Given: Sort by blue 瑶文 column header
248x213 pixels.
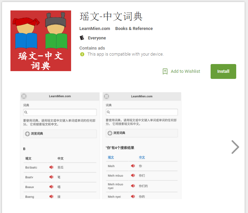Looking at the screenshot, I should [111, 157].
